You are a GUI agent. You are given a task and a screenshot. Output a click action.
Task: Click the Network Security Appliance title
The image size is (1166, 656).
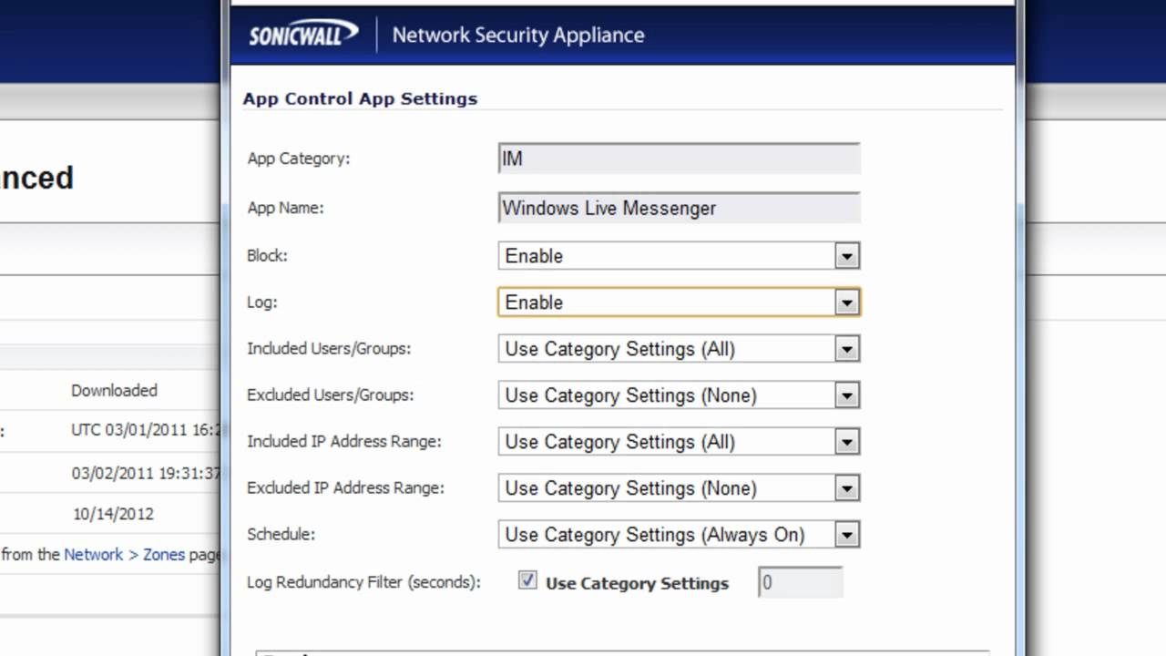(x=517, y=35)
